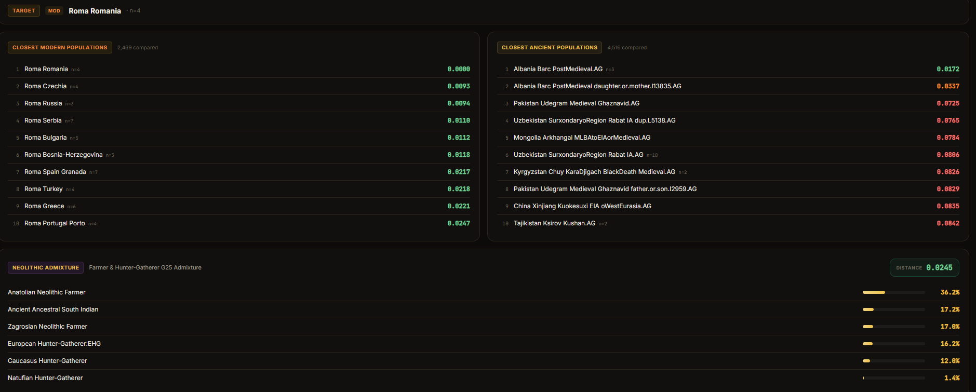This screenshot has height=392, width=976.
Task: Select the Ancient Ancestral South Indian label
Action: (x=53, y=309)
